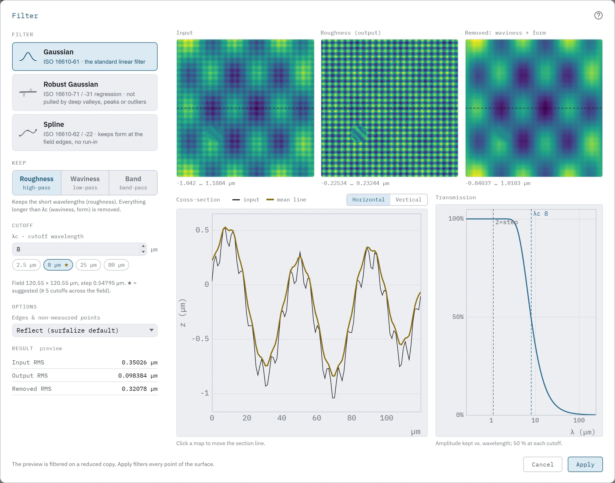Click the Input RMS value 0.35026 µm
Image resolution: width=615 pixels, height=483 pixels.
139,363
